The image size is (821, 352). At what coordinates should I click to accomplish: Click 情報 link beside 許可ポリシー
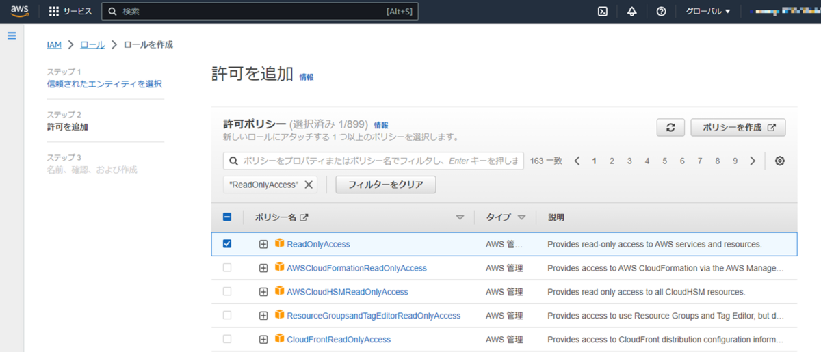coord(381,125)
